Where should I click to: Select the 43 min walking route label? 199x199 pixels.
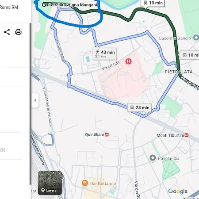point(105,54)
